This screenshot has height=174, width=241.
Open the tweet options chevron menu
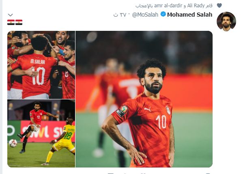(x=10, y=15)
